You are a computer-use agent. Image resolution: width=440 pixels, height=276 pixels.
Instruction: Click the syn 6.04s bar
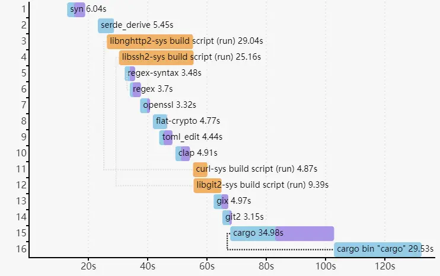point(76,9)
